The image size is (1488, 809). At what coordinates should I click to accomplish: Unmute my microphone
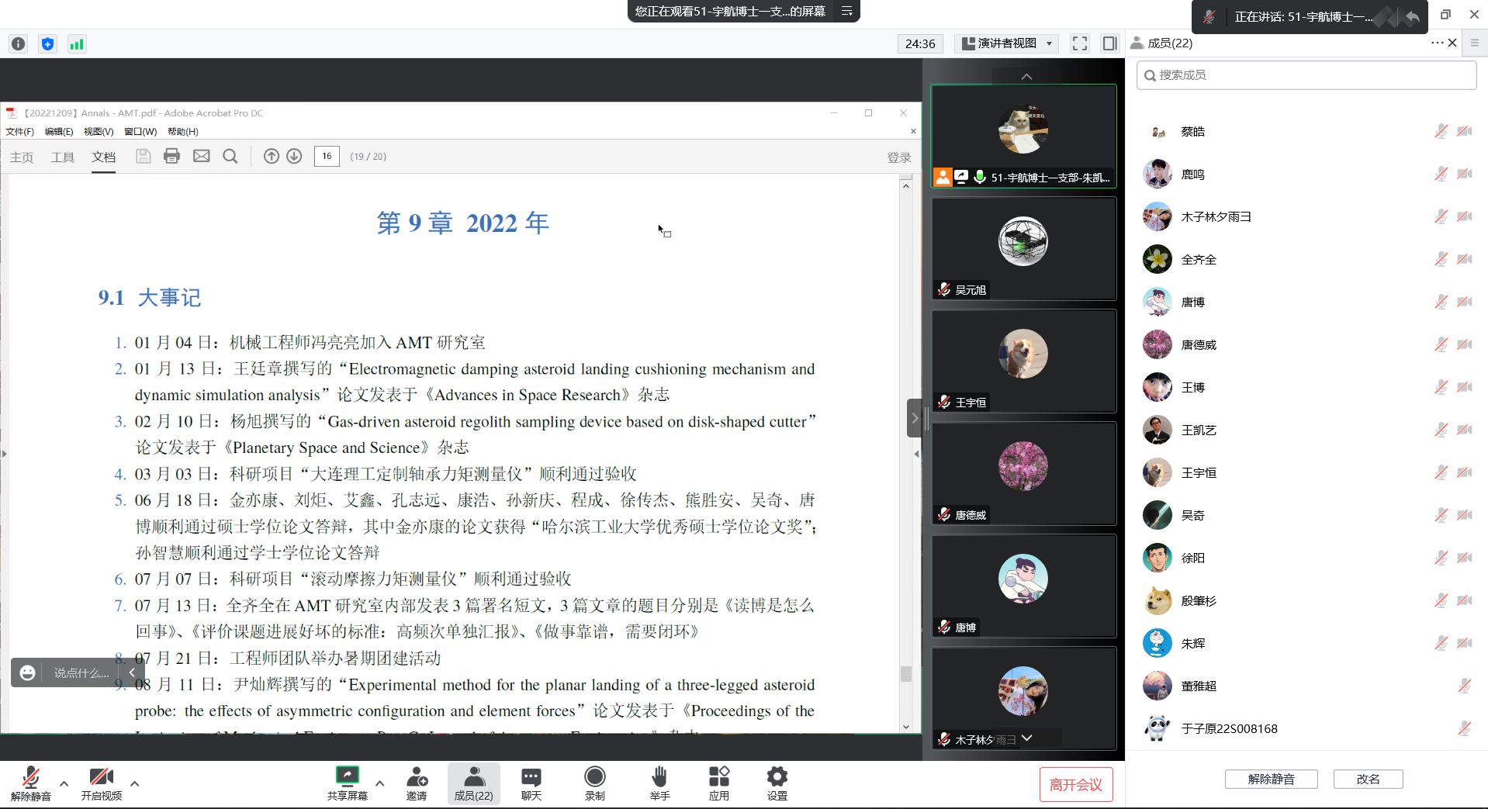click(x=31, y=783)
